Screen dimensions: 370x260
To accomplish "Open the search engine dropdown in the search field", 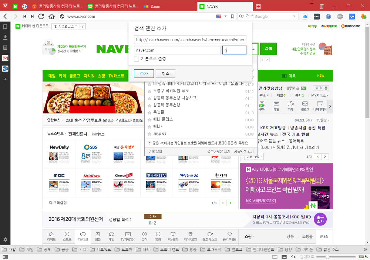I will pos(242,16).
